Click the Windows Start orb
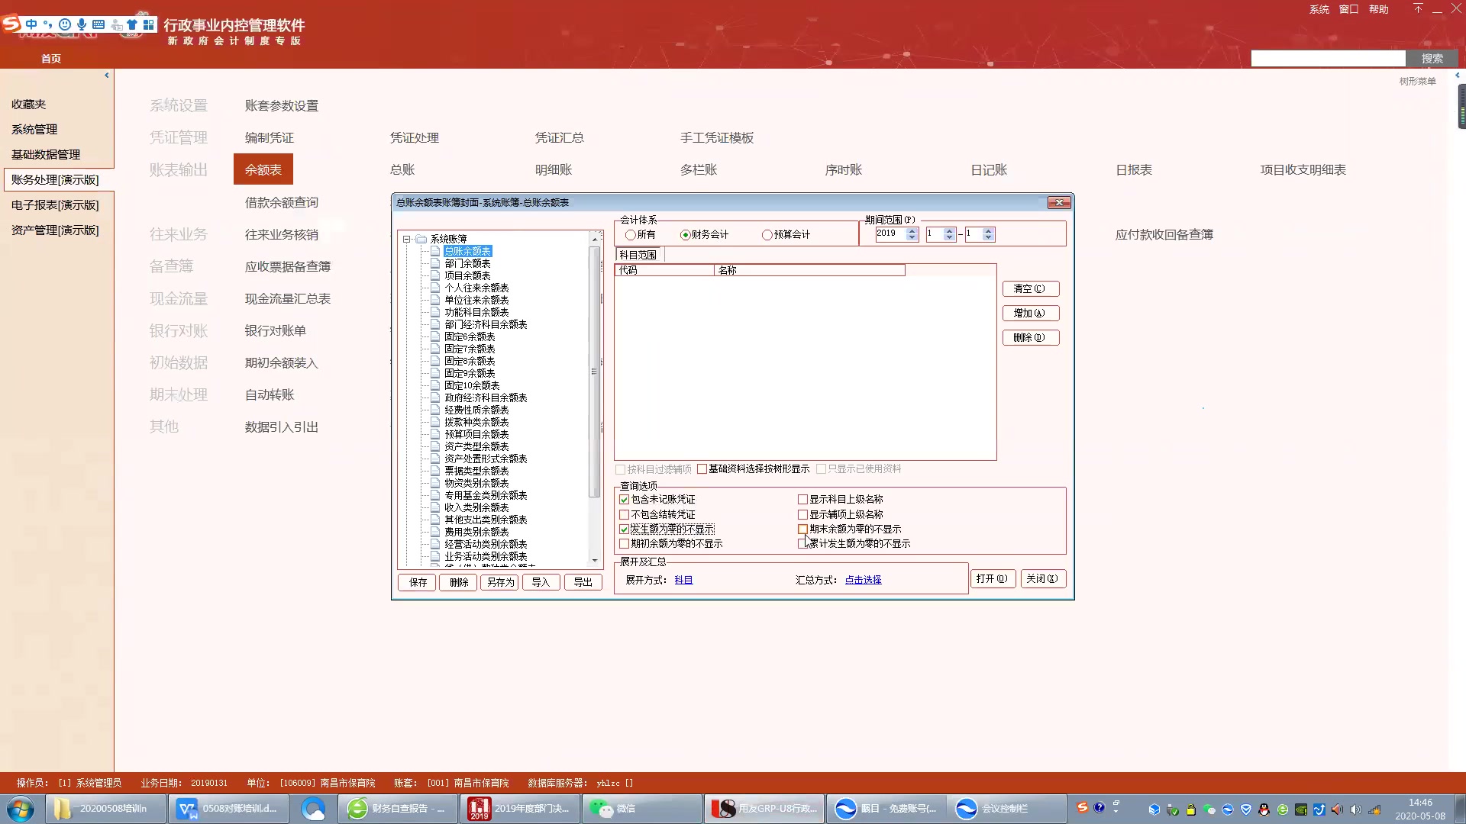The width and height of the screenshot is (1466, 824). 21,809
